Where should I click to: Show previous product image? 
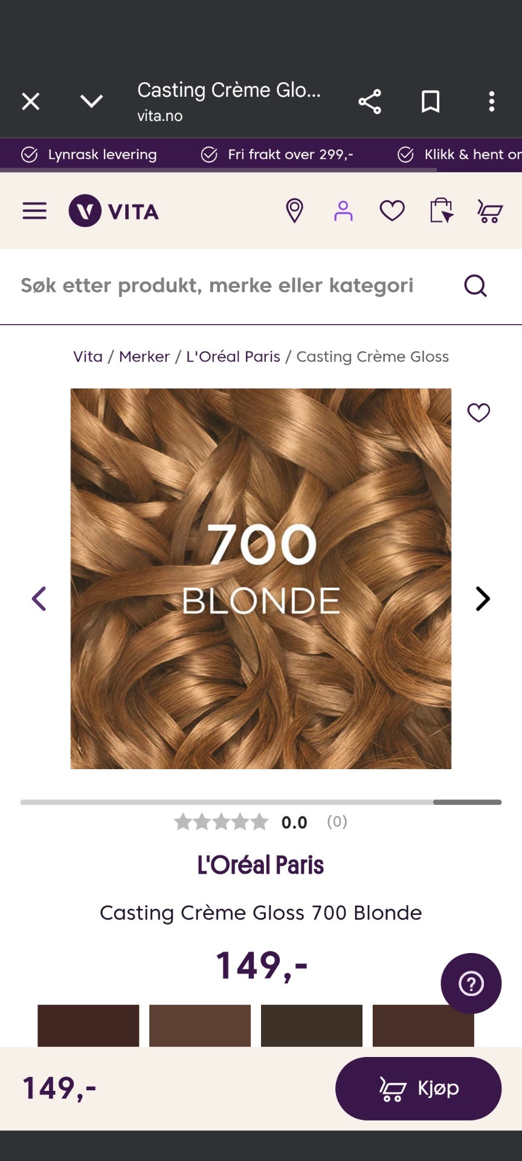pyautogui.click(x=39, y=599)
